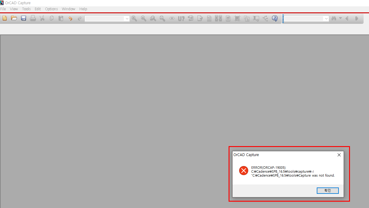The height and width of the screenshot is (208, 369).
Task: Create a new document from toolbar
Action: pyautogui.click(x=5, y=18)
